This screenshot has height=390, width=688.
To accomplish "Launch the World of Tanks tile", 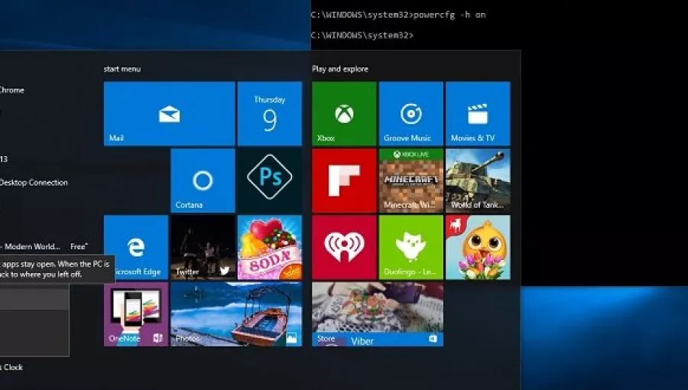I will point(478,180).
